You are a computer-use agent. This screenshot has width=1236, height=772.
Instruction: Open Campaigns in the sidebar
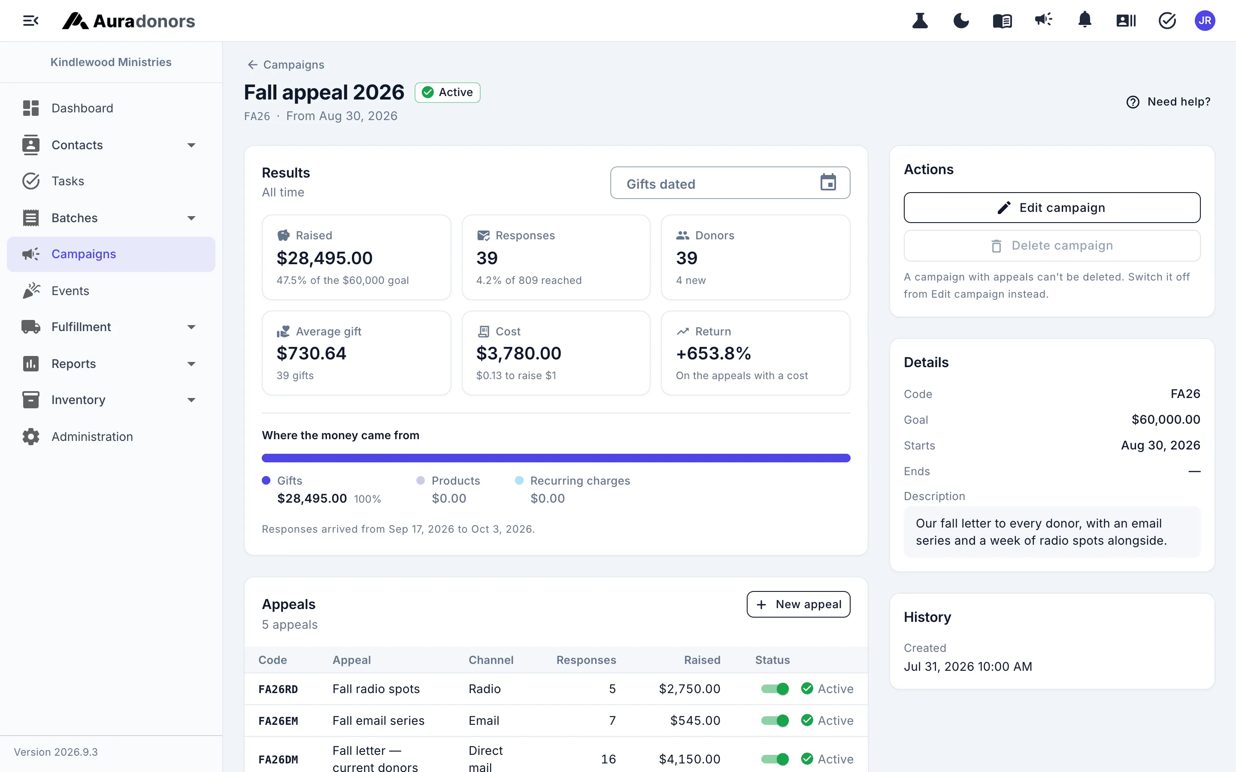pyautogui.click(x=111, y=254)
